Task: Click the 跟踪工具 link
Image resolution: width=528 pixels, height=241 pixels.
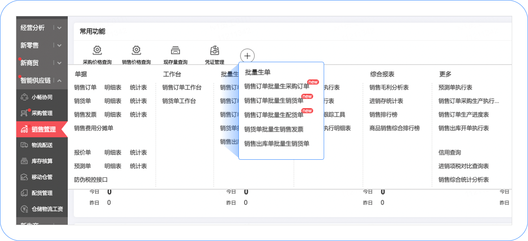Action: point(335,115)
